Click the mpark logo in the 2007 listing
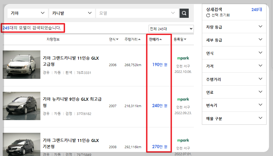This screenshot has height=156, width=273. pos(183,99)
